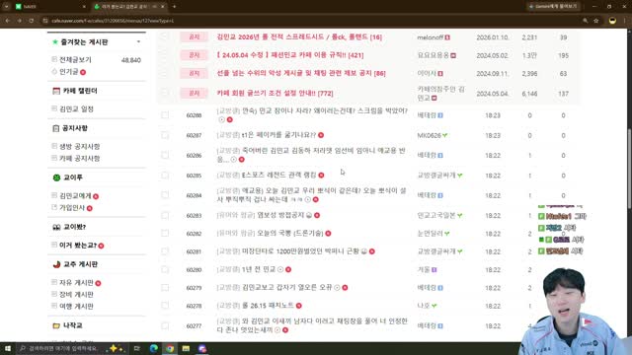Open the tab list chevron in the browser
Screen dimensions: 632x355
7,7
